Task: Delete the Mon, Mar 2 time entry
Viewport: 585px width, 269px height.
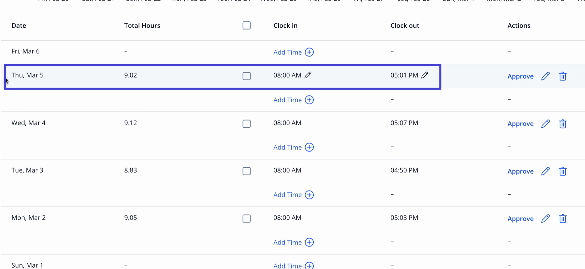Action: click(x=563, y=219)
